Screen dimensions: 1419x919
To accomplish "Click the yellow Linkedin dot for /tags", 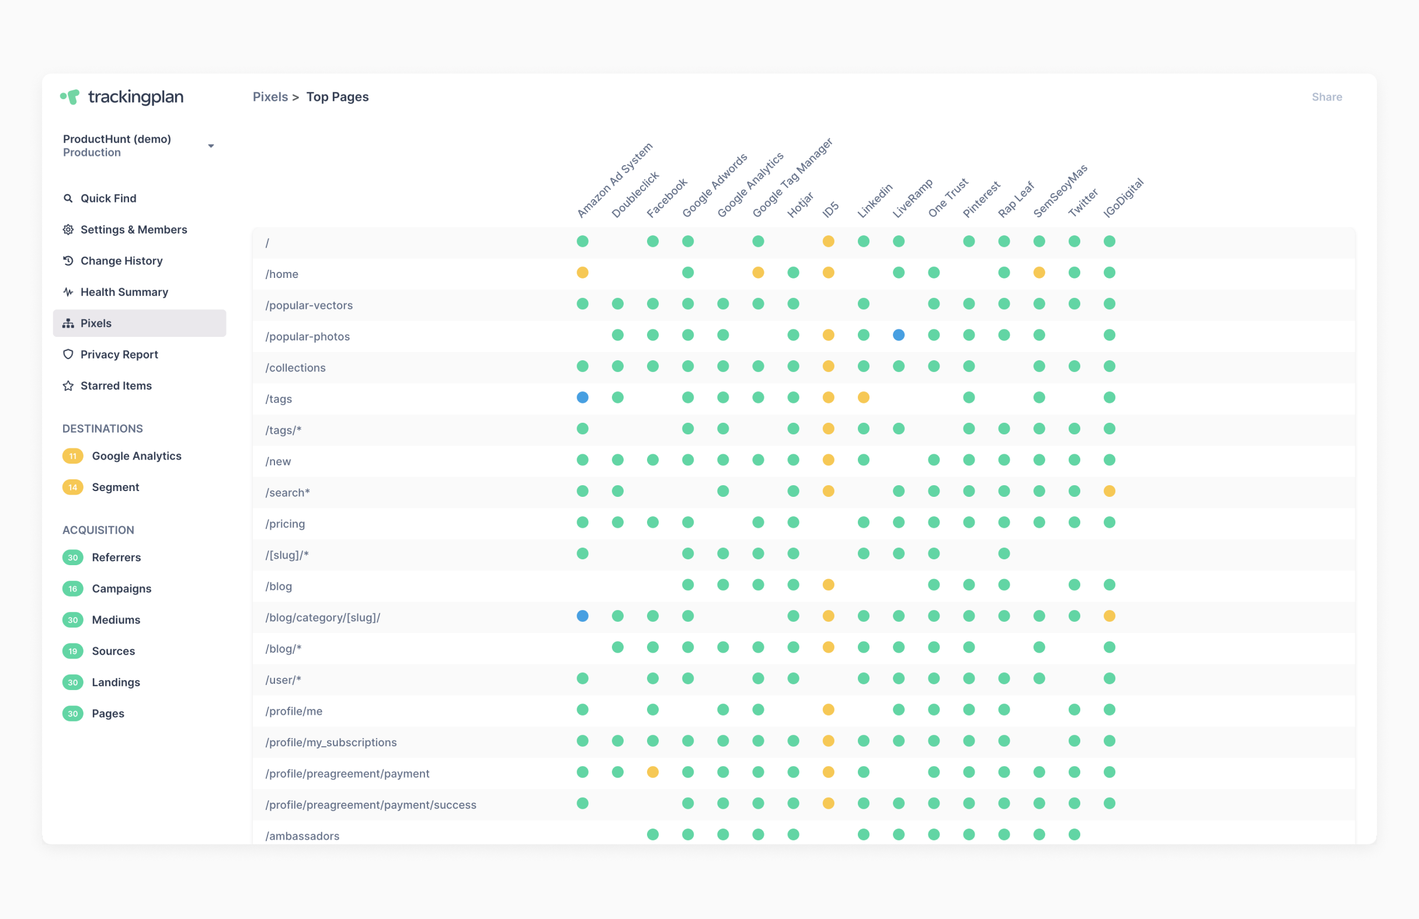I will point(863,398).
